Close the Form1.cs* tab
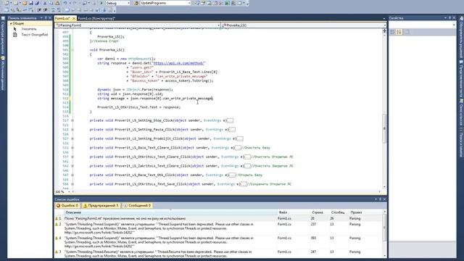Image resolution: width=464 pixels, height=261 pixels. click(74, 18)
